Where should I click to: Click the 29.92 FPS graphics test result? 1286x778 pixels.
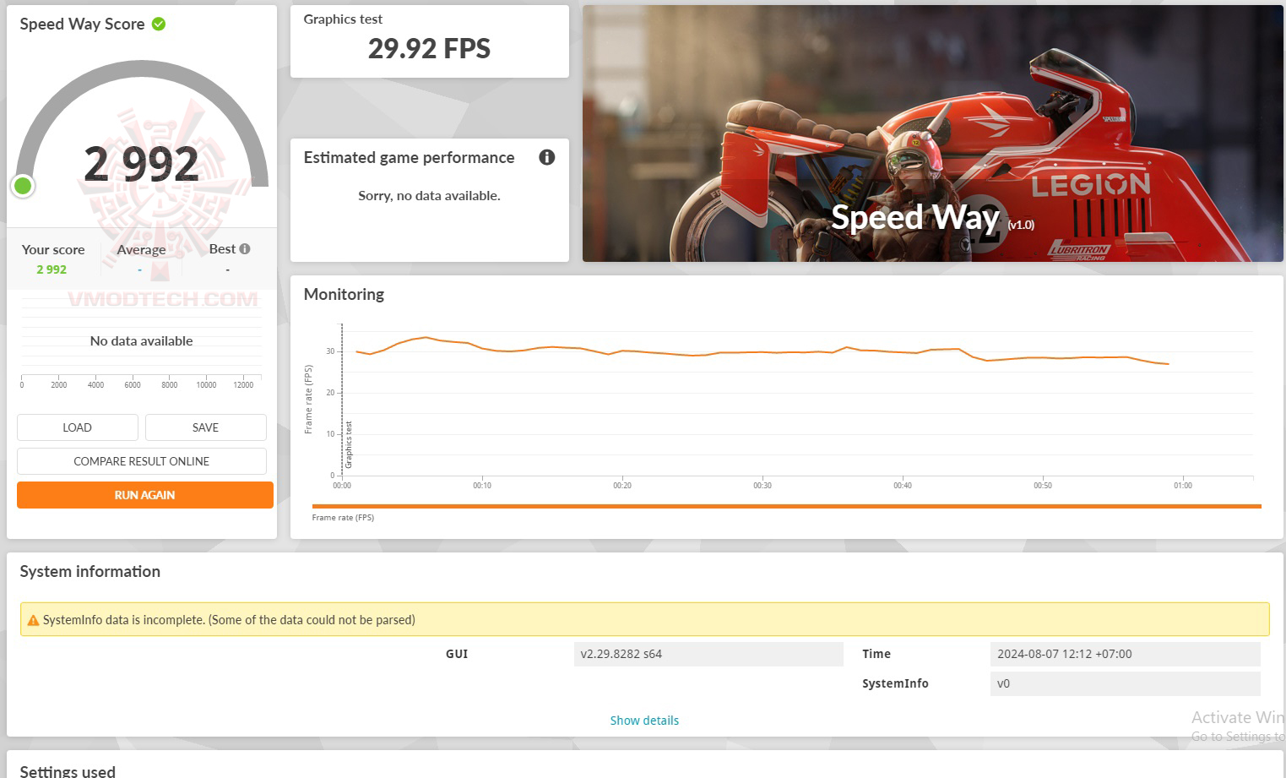coord(429,49)
